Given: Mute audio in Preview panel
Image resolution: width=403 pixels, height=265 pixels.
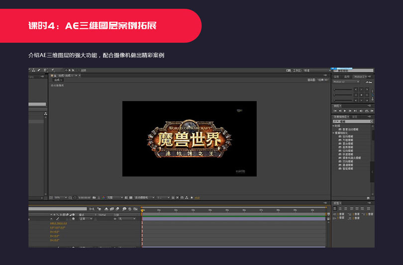Looking at the screenshot, I should point(361,111).
